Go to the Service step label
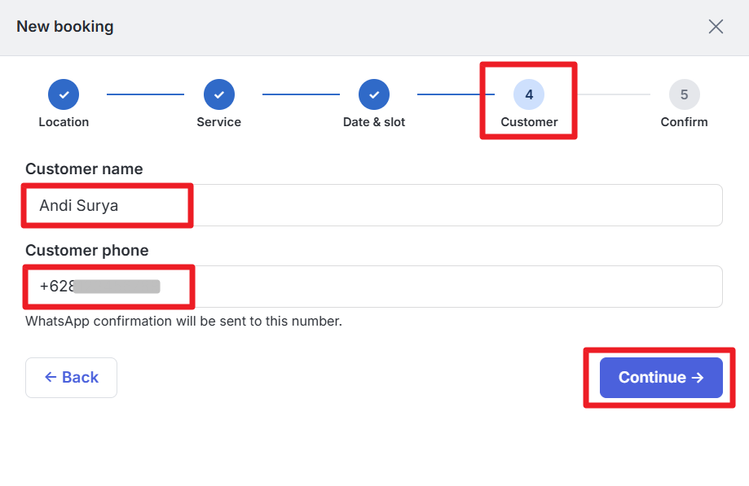749x486 pixels. coord(218,122)
